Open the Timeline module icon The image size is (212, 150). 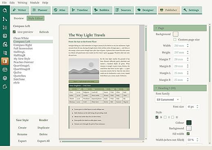(x=73, y=10)
